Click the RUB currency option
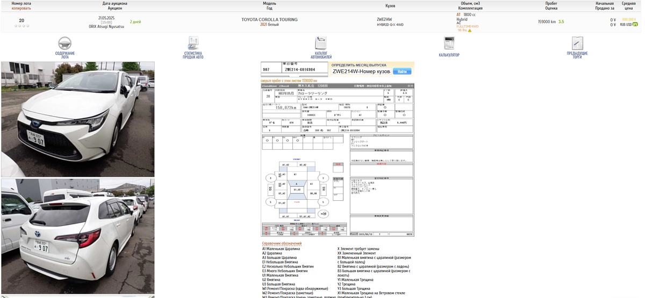This screenshot has width=645, height=298. tap(622, 25)
